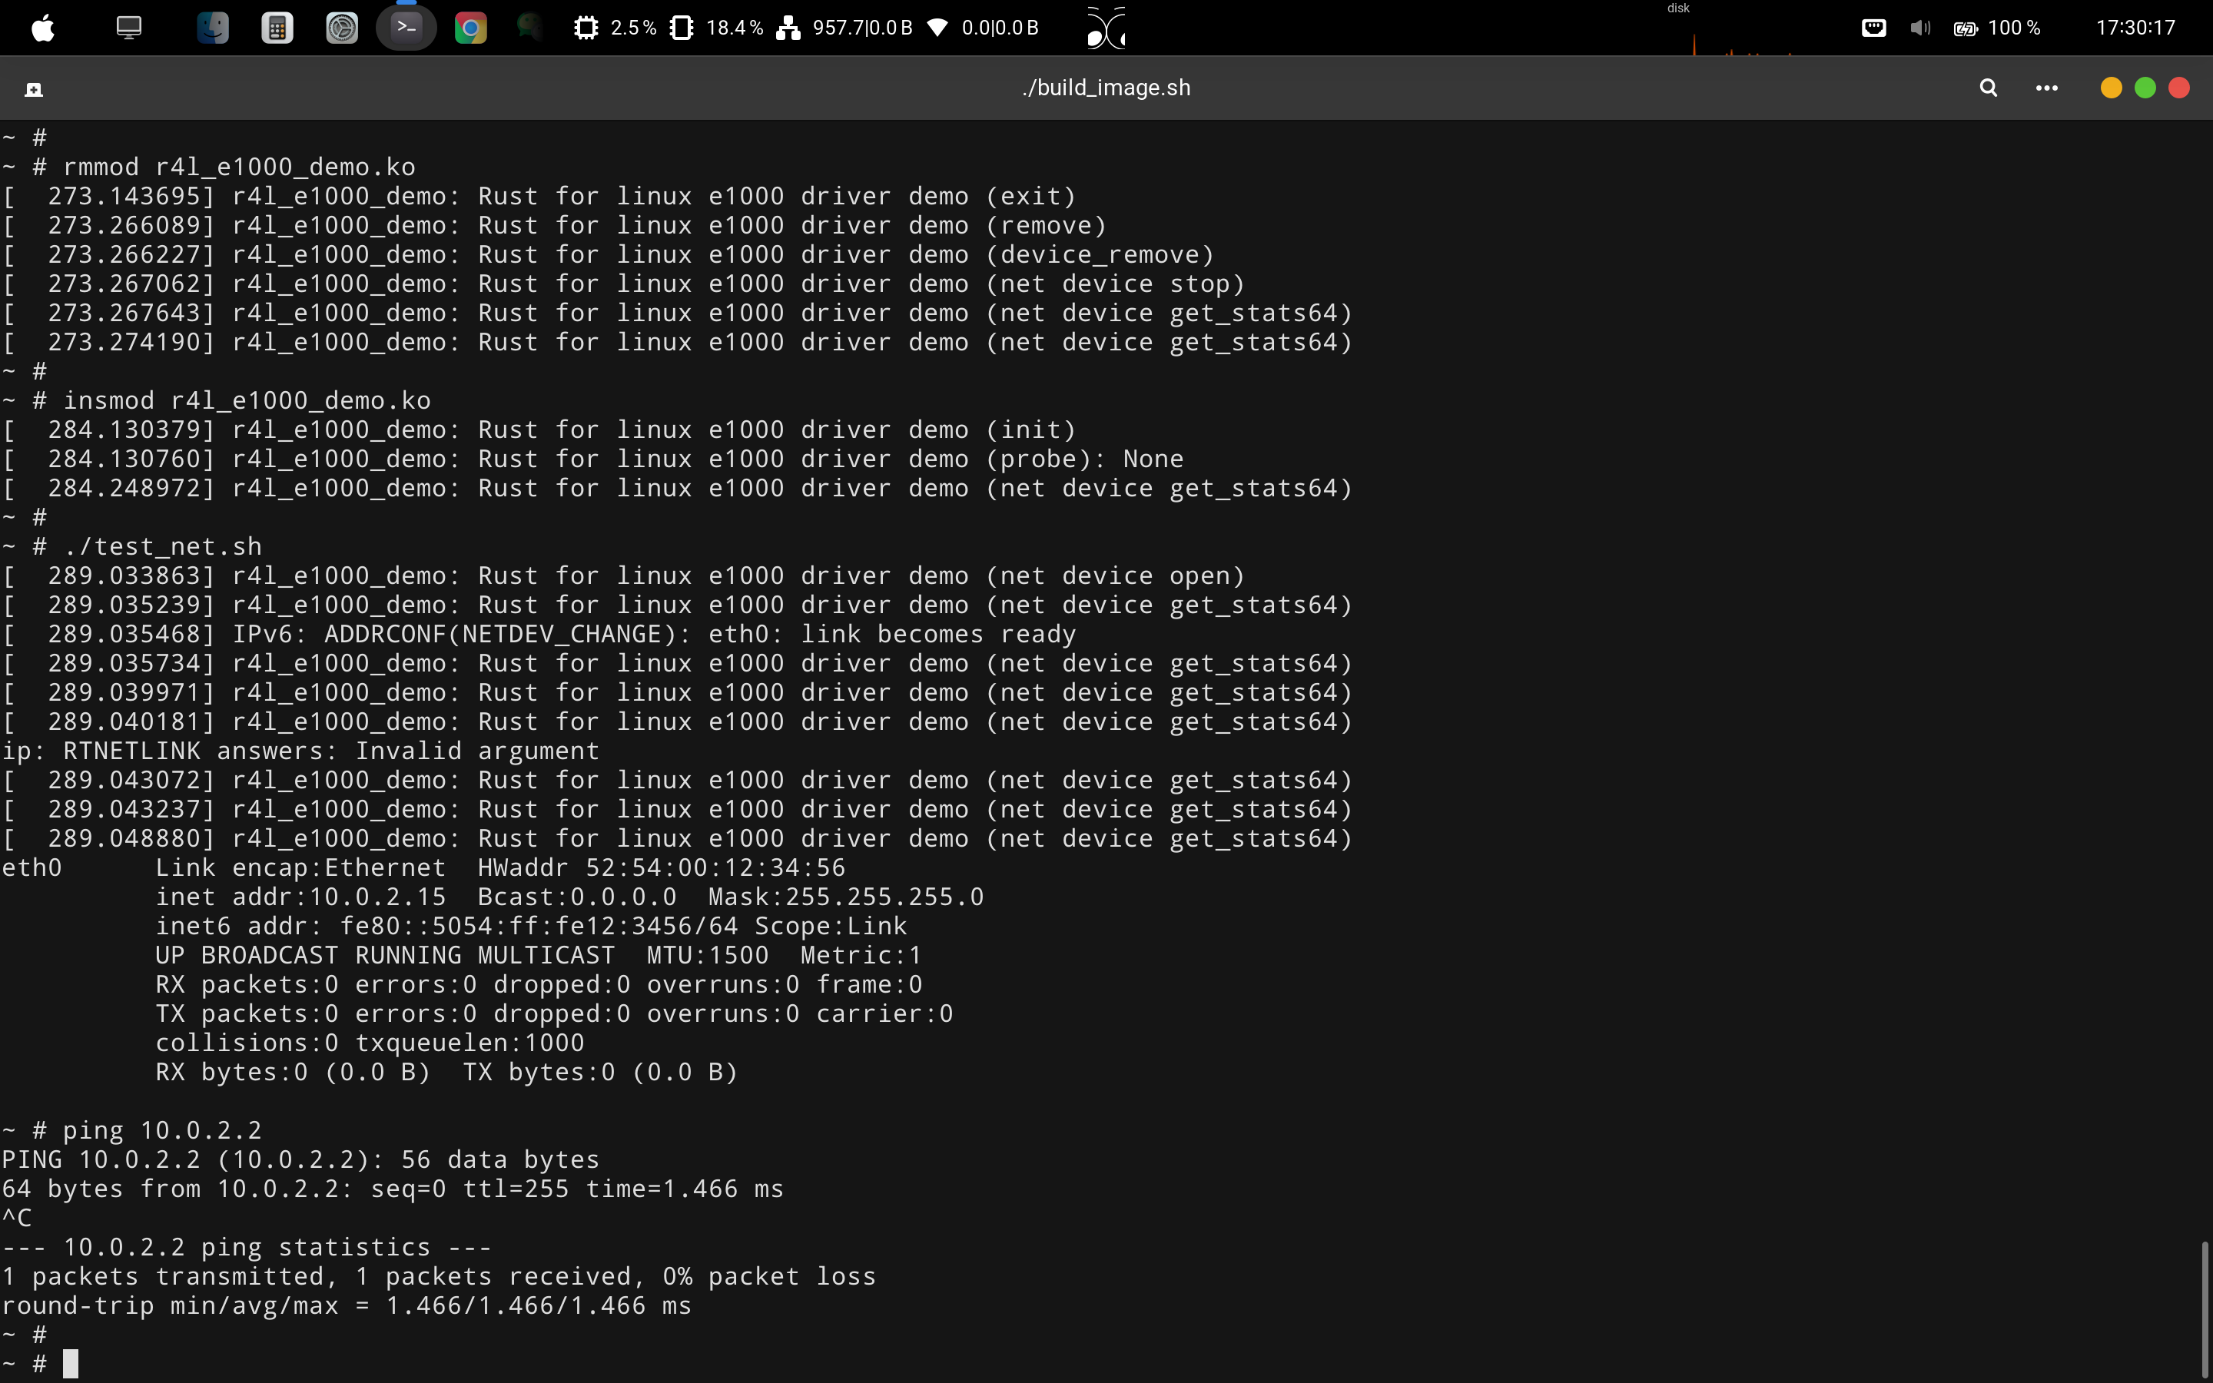2213x1383 pixels.
Task: Select the active Terminal icon in panel
Action: pos(406,28)
